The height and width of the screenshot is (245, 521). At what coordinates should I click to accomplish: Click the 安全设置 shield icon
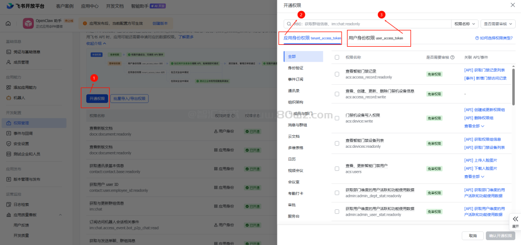tap(9, 143)
